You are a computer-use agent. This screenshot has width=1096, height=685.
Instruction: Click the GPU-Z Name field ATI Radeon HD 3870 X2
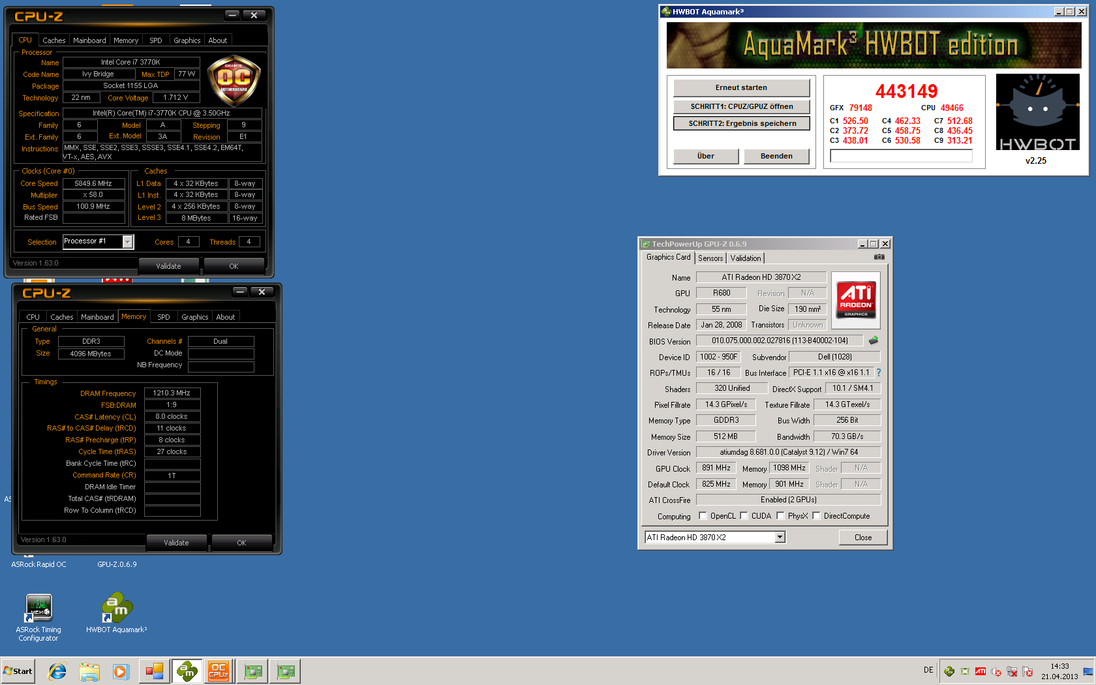pos(761,277)
